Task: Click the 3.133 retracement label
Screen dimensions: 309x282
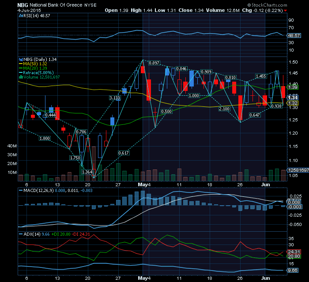Action: tap(115, 98)
